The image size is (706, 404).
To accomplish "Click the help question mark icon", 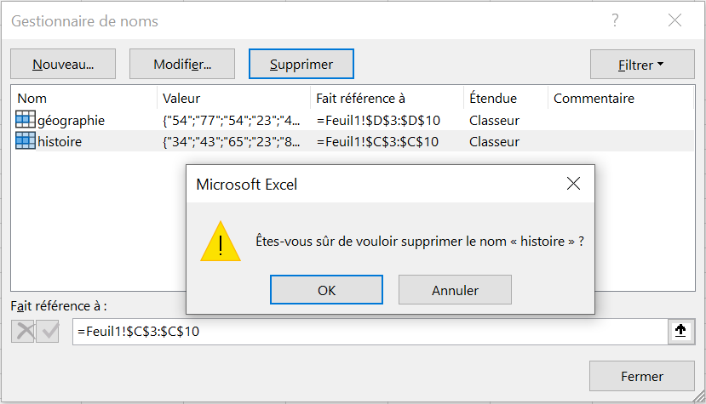I will pyautogui.click(x=615, y=20).
